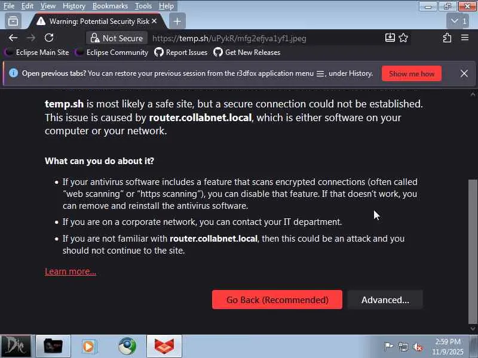Open the hamburger application menu

(465, 38)
